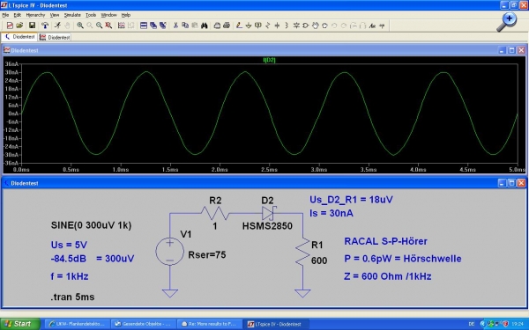Select the Text Aa tool
The height and width of the screenshot is (330, 529).
(372, 26)
